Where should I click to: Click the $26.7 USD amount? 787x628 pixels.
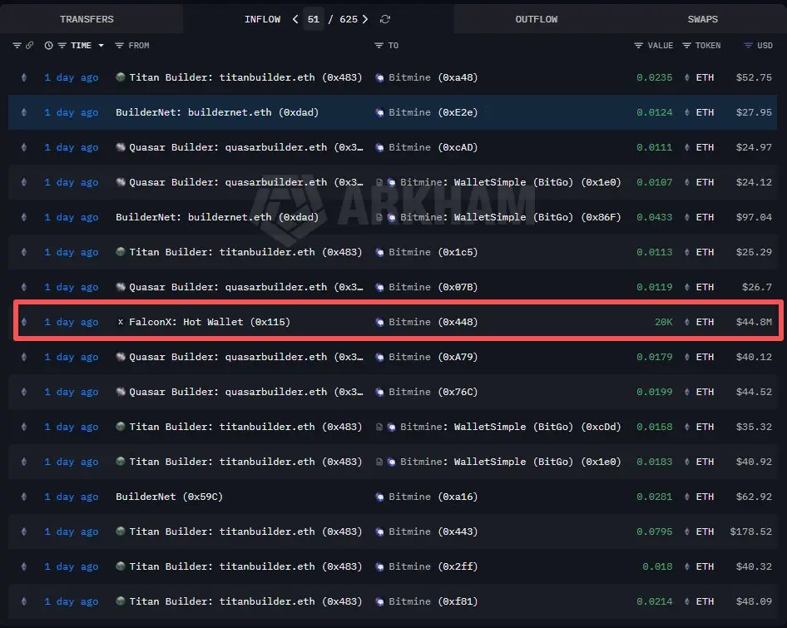pos(757,287)
